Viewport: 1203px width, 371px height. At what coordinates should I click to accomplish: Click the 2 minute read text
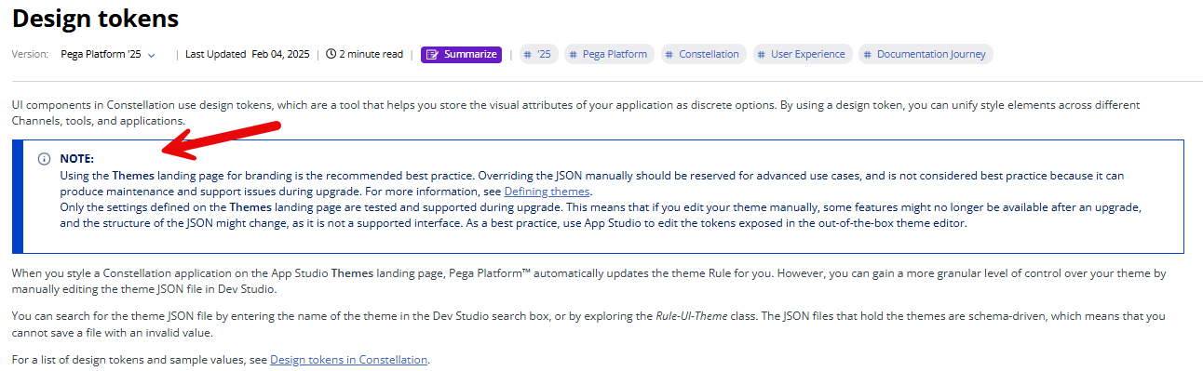(371, 54)
